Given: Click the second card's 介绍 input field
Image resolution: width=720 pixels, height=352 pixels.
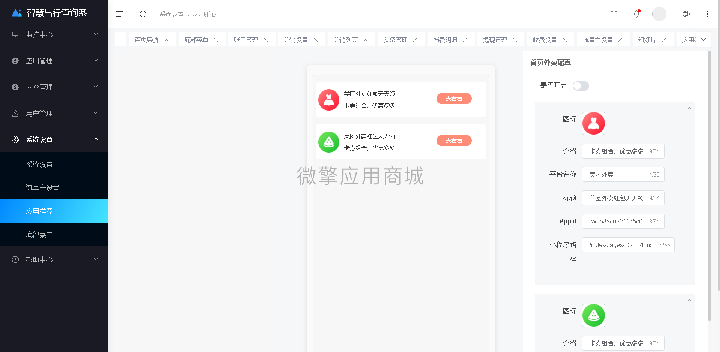Looking at the screenshot, I should (623, 343).
